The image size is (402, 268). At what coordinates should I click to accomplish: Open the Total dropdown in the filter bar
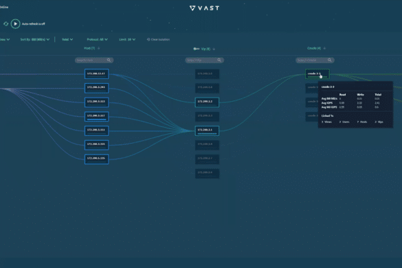click(x=67, y=39)
